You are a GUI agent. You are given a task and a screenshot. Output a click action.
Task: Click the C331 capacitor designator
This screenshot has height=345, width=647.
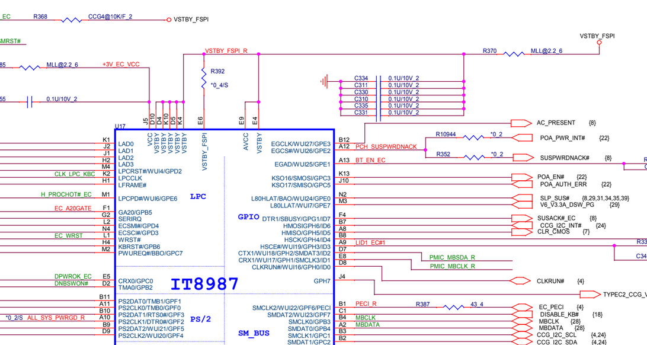click(x=361, y=112)
